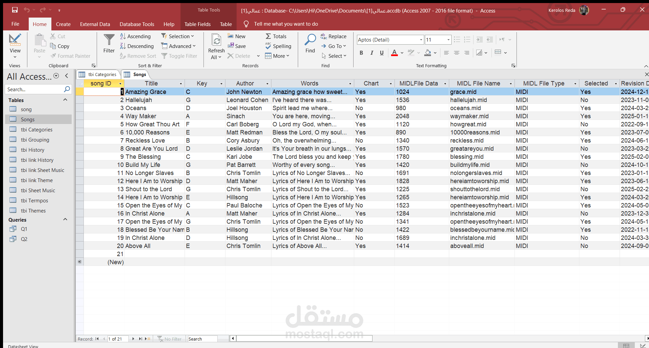Click the bullets list icon
Image resolution: width=649 pixels, height=348 pixels.
(x=457, y=40)
